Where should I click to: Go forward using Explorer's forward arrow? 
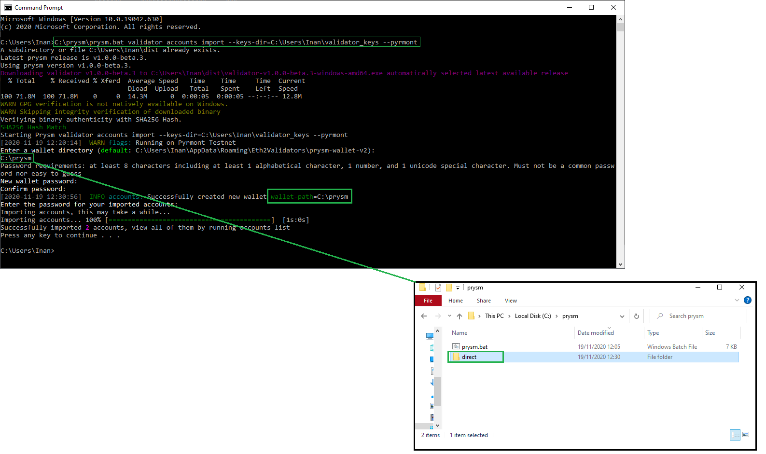point(438,316)
